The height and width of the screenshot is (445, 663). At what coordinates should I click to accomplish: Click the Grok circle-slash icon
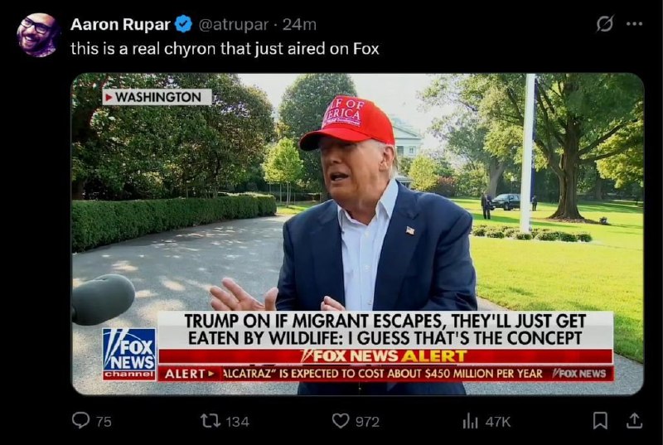(605, 24)
